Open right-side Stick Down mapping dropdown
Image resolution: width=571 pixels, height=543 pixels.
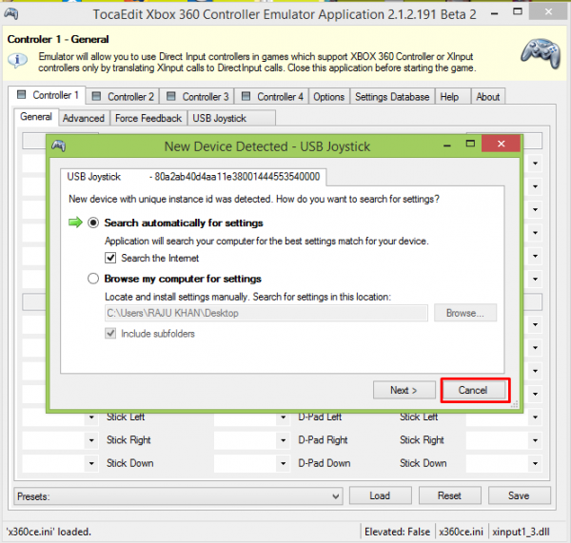click(x=535, y=464)
